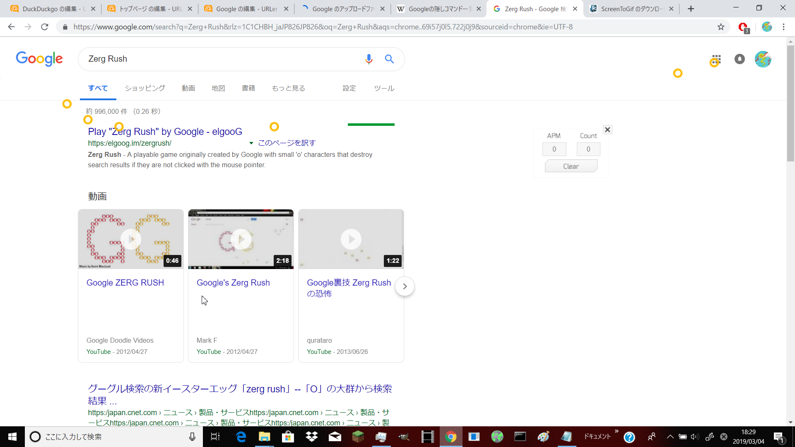Image resolution: width=795 pixels, height=447 pixels.
Task: Click the yellow O beside the elgooG title
Action: click(x=274, y=127)
